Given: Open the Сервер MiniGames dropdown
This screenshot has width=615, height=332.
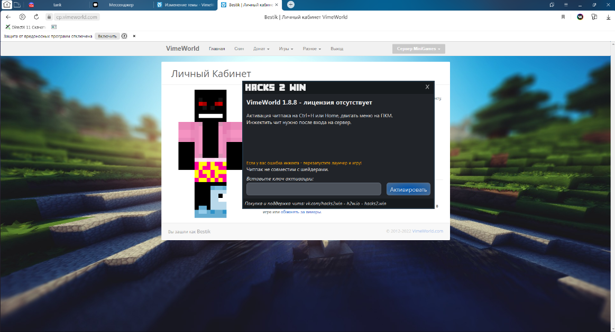Looking at the screenshot, I should click(418, 49).
